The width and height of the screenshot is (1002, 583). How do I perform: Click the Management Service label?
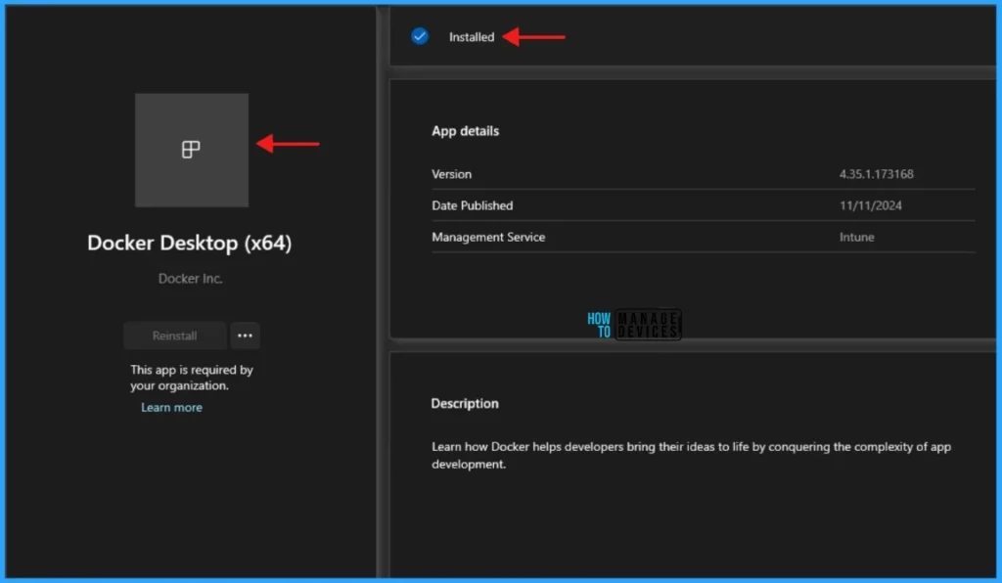pyautogui.click(x=488, y=237)
